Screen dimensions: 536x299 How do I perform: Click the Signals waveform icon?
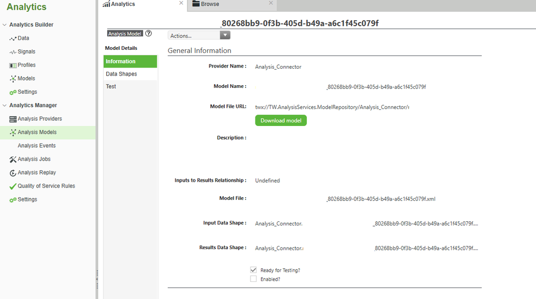pyautogui.click(x=13, y=52)
